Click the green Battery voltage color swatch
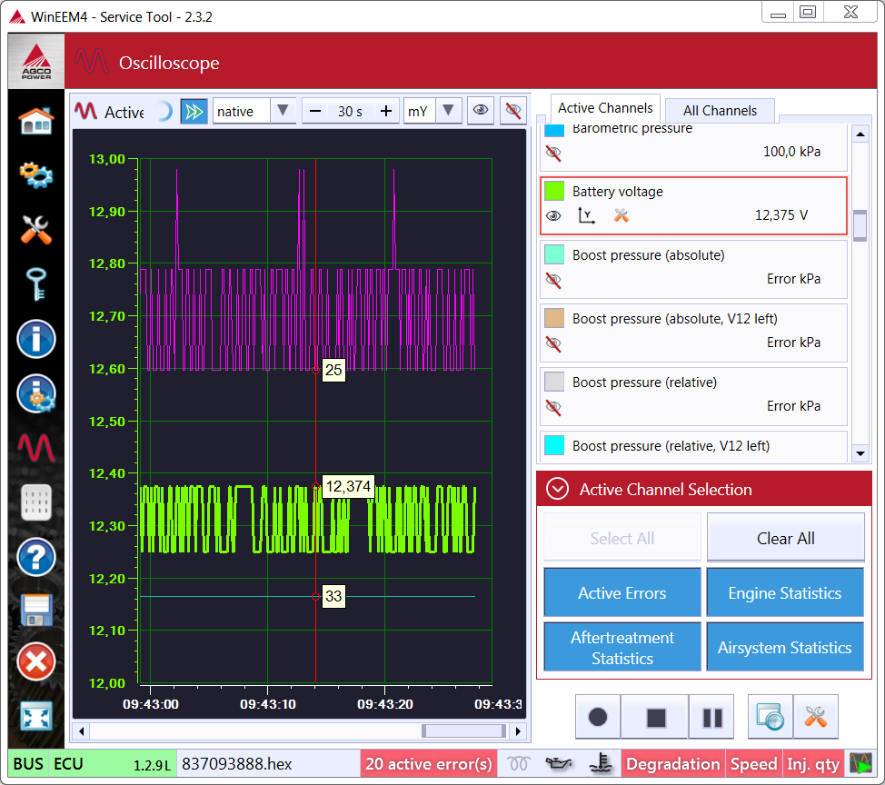Screen dimensions: 885x785 (x=553, y=192)
